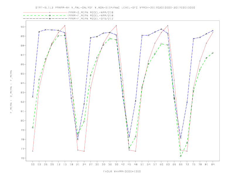
Task: Click the x-axis tick label 81
Action: pyautogui.click(x=207, y=164)
